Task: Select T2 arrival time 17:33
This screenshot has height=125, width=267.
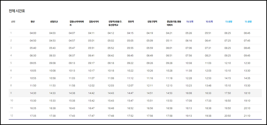Action: tap(208, 100)
